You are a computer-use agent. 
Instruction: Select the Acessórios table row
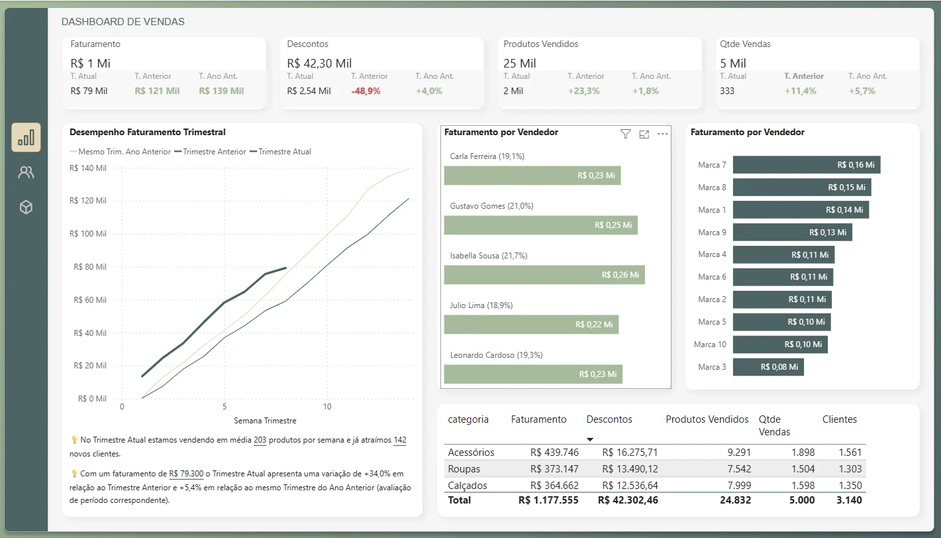coord(655,453)
